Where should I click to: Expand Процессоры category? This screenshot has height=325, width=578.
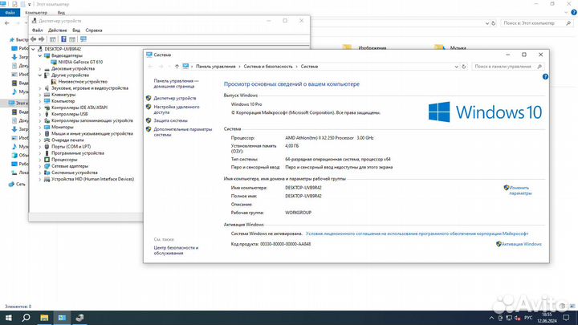[x=40, y=160]
